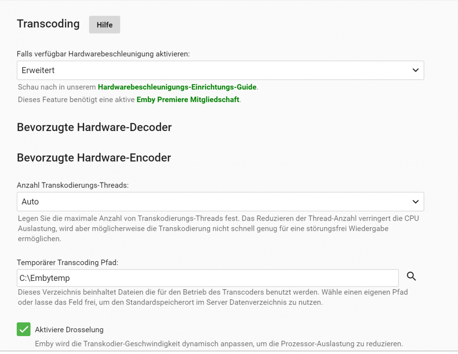Click the Drosselung description about Prozessor-Auslastung

click(x=219, y=343)
